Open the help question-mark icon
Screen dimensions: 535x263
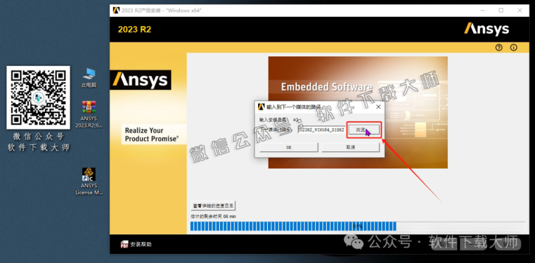[499, 47]
